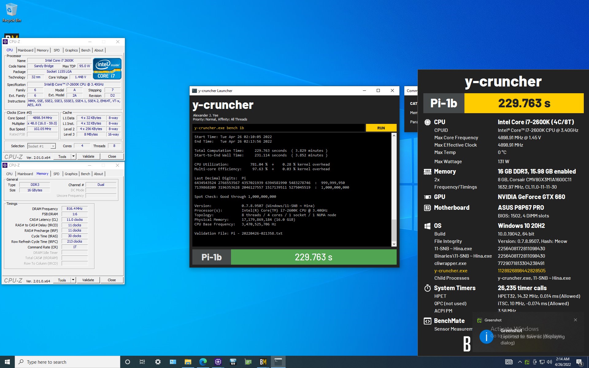Select CPU tab in lower CPU-Z window
This screenshot has height=368, width=589.
pyautogui.click(x=10, y=174)
